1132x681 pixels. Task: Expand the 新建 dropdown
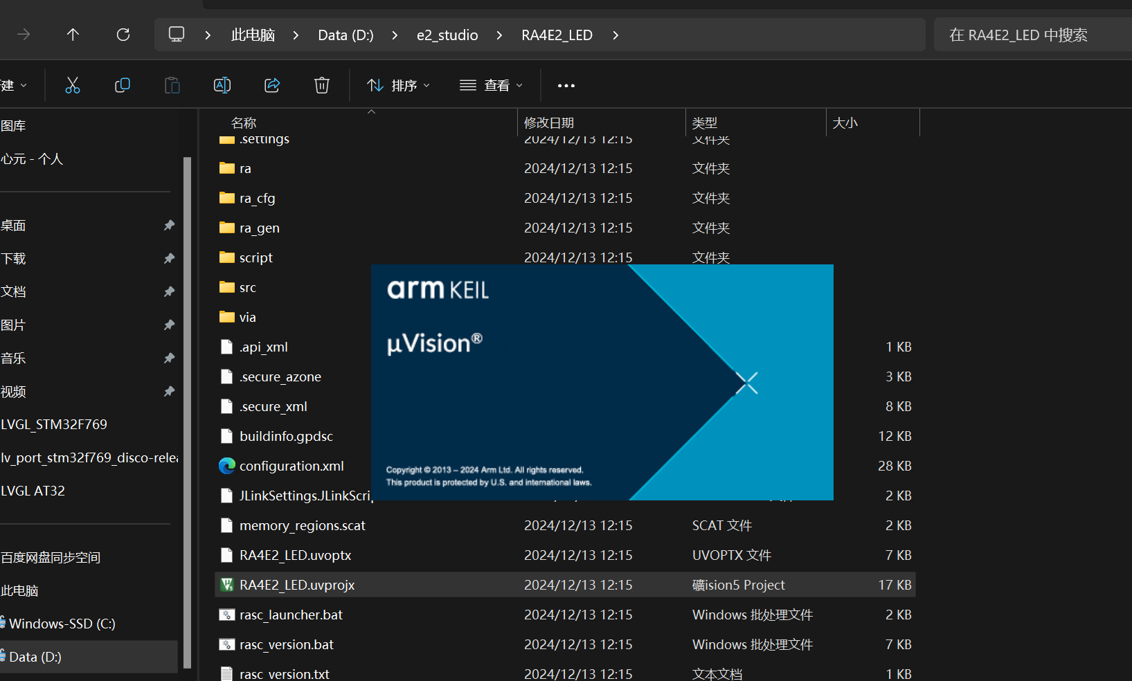click(x=14, y=85)
